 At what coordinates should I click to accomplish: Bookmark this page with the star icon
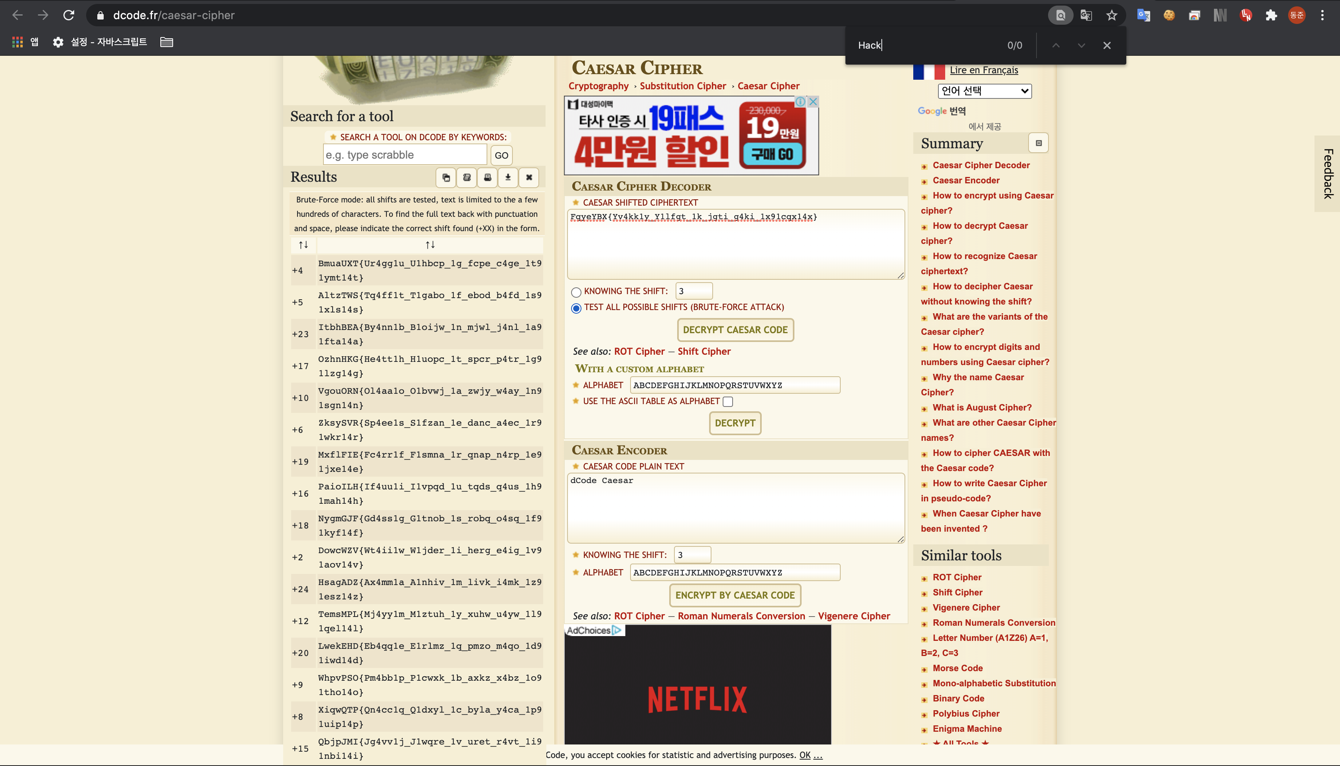coord(1111,15)
